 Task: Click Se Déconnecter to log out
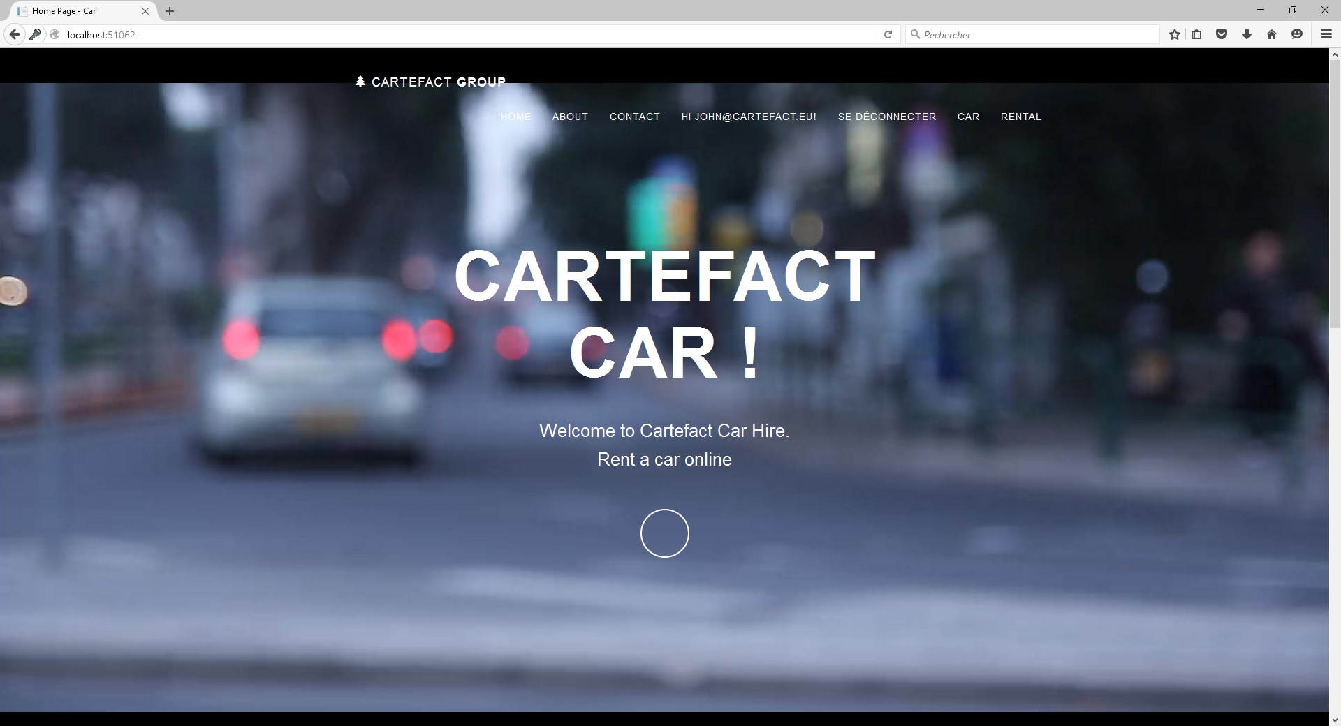[x=886, y=117]
